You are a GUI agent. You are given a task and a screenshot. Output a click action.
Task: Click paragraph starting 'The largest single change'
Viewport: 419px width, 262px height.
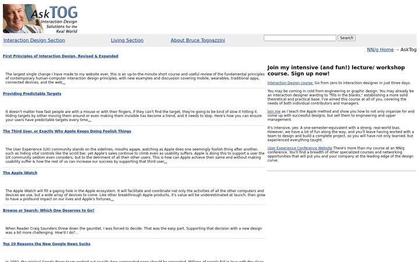click(135, 79)
